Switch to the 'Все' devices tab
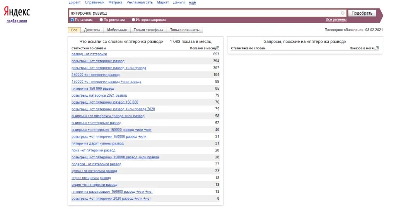 coord(74,30)
